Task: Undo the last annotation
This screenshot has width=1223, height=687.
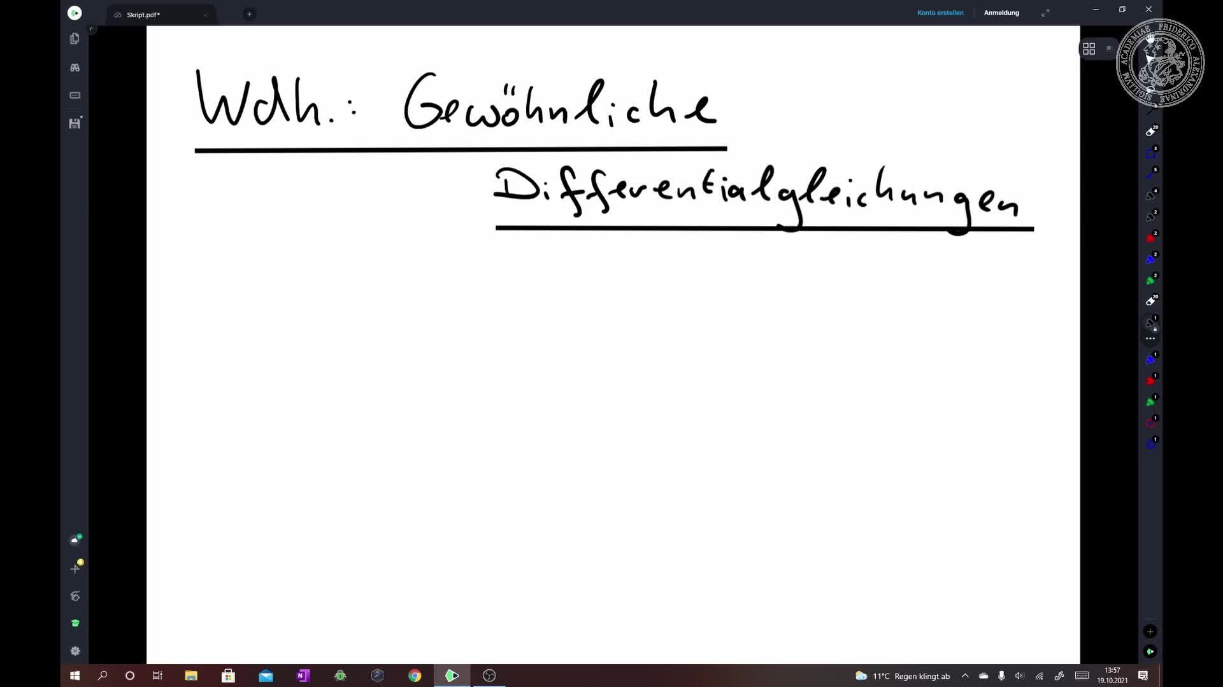Action: point(75,597)
